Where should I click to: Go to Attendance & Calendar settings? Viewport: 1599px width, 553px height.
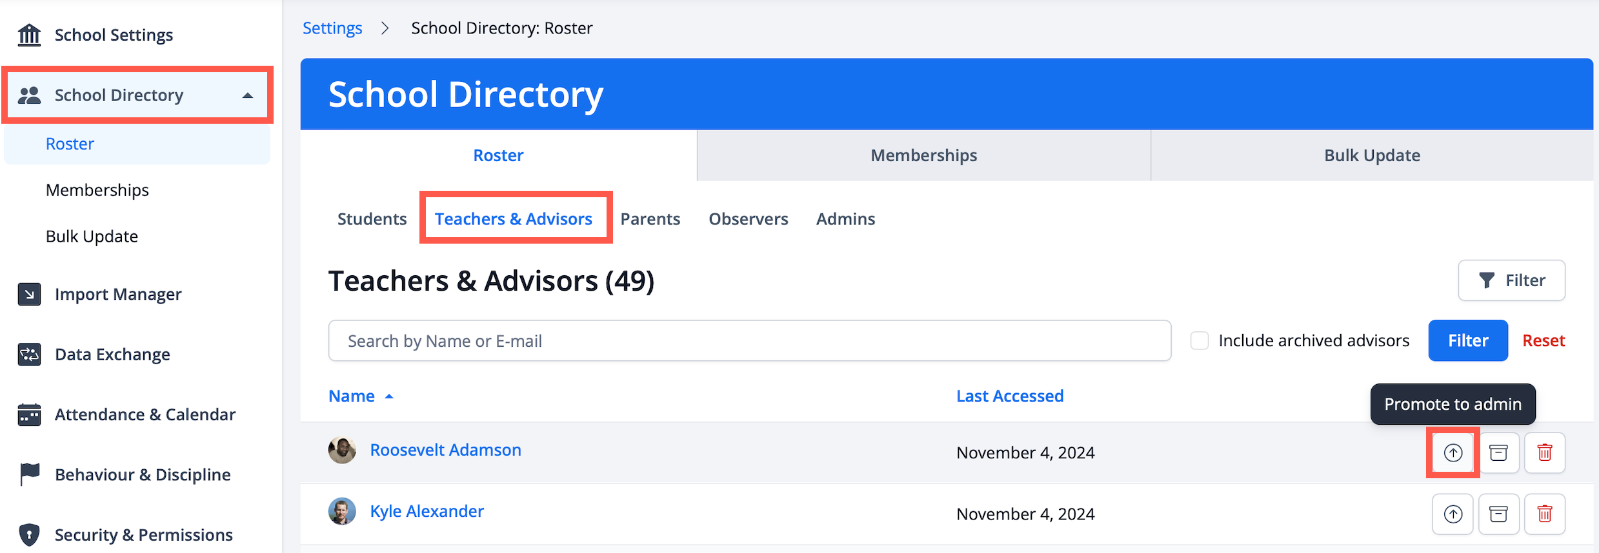[145, 414]
